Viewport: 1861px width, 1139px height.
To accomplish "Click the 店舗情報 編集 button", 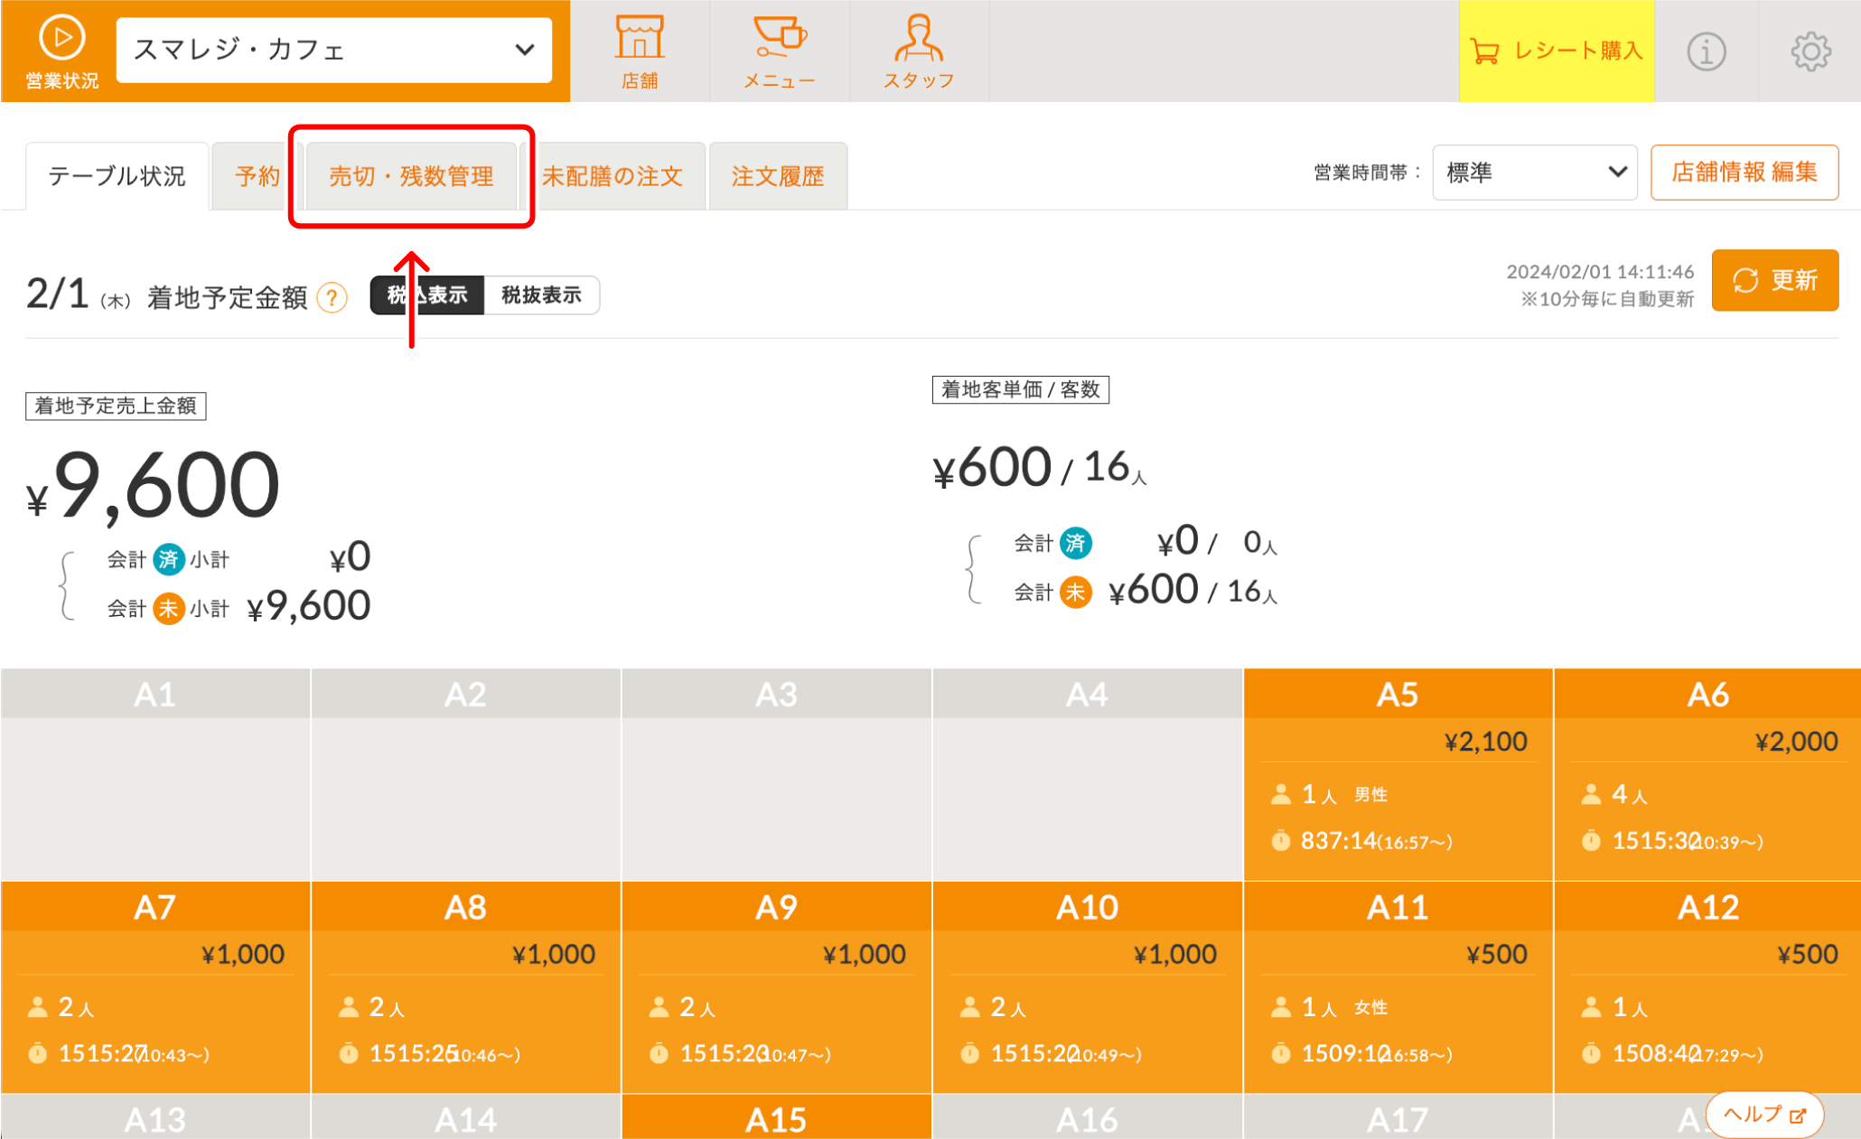I will [1744, 173].
